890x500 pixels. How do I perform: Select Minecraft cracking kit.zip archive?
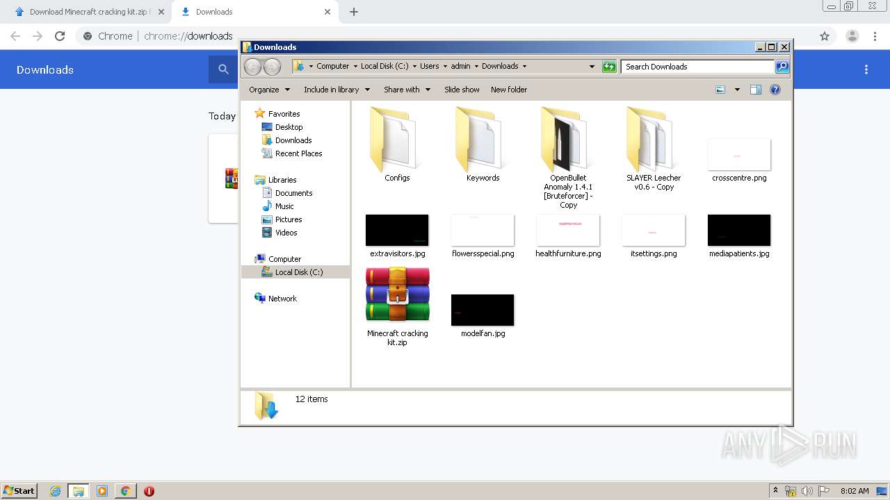(x=397, y=306)
